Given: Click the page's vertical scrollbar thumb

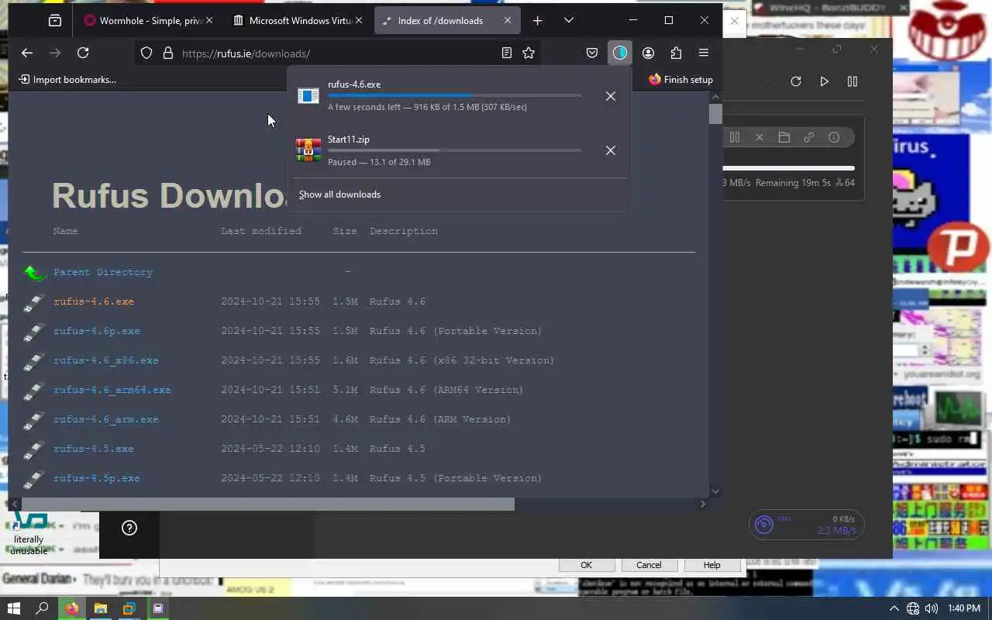Looking at the screenshot, I should [x=715, y=114].
